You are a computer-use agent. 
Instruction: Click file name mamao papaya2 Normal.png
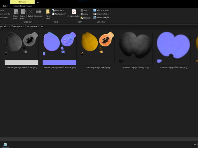click(x=174, y=67)
